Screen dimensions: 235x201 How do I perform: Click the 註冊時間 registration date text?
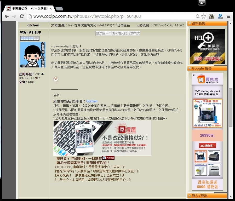[x=32, y=76]
